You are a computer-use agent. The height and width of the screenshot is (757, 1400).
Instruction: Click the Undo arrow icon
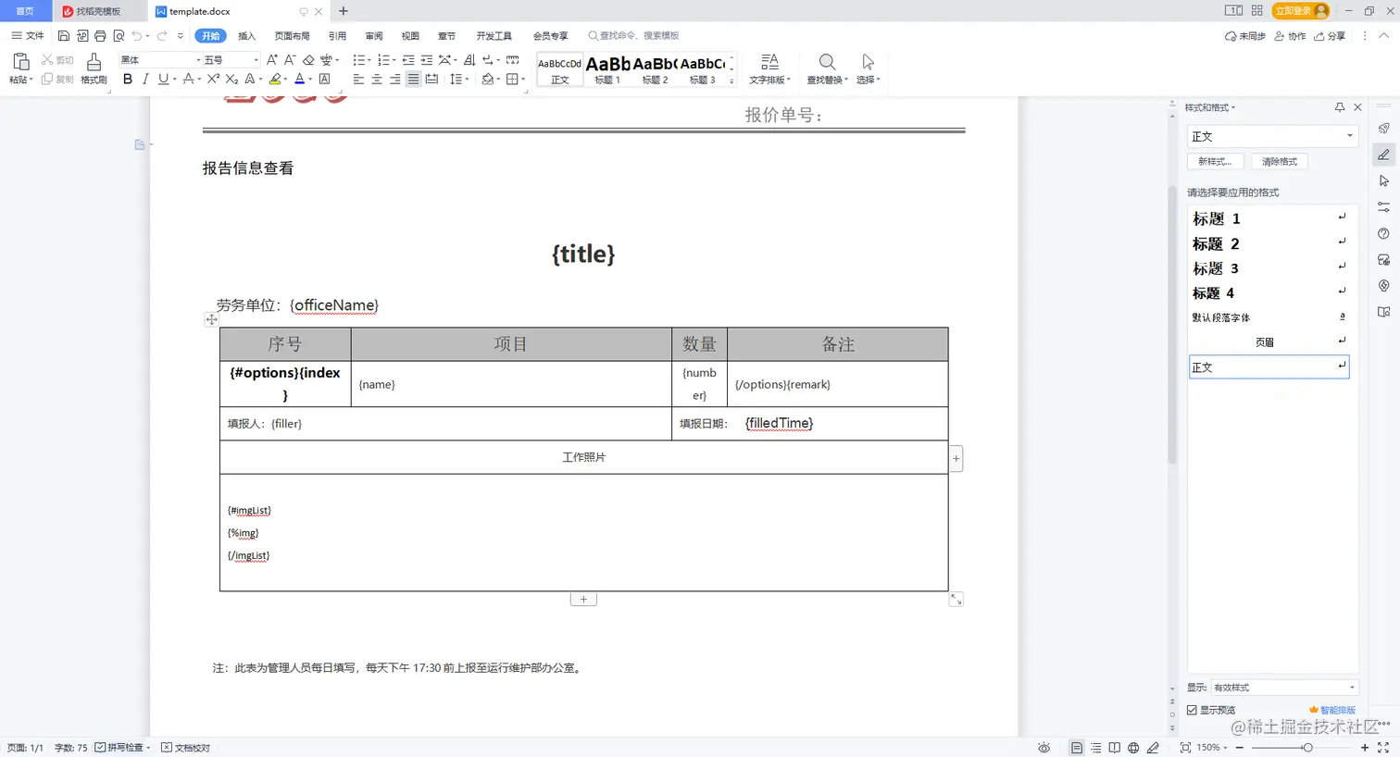click(x=137, y=36)
